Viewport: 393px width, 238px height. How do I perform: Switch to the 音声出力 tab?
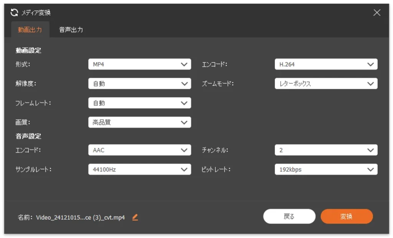71,30
